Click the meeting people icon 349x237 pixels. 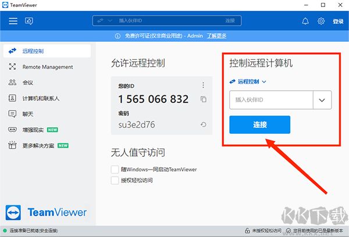[x=12, y=82]
